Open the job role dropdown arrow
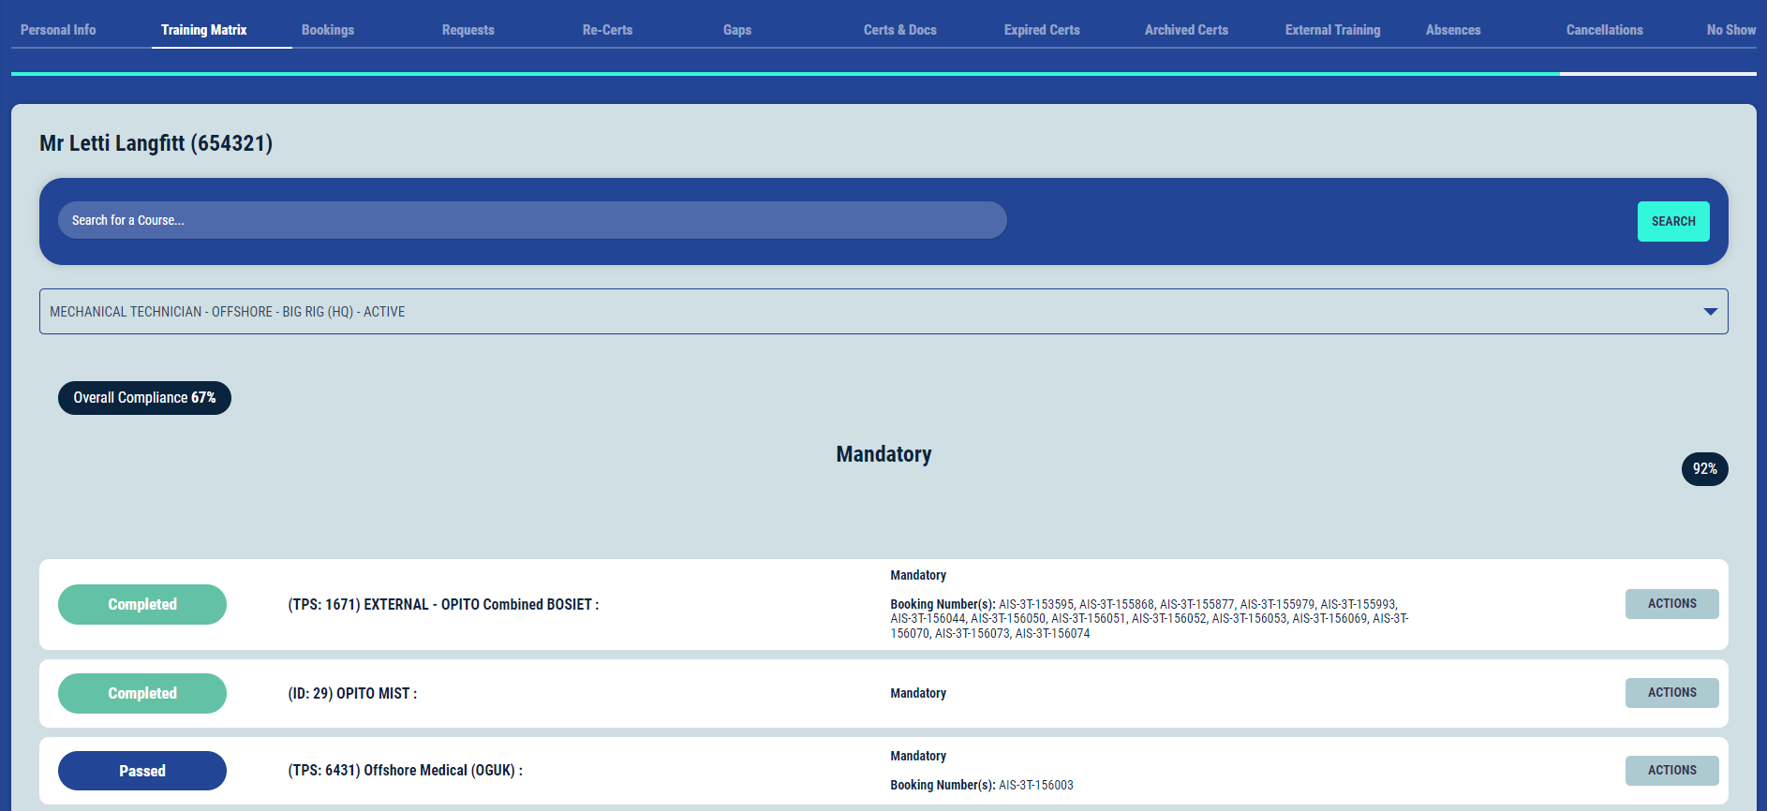The width and height of the screenshot is (1767, 811). (1710, 312)
